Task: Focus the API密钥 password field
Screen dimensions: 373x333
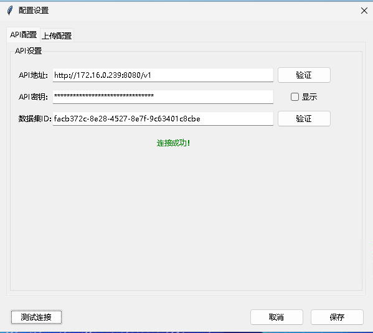Action: (x=163, y=97)
